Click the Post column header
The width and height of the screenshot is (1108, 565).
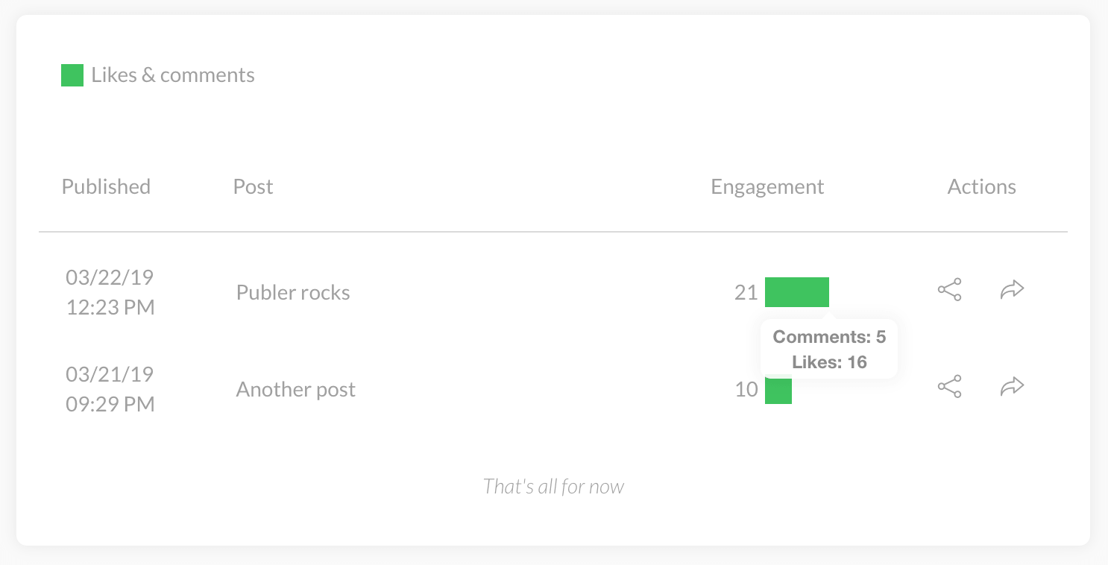click(253, 186)
